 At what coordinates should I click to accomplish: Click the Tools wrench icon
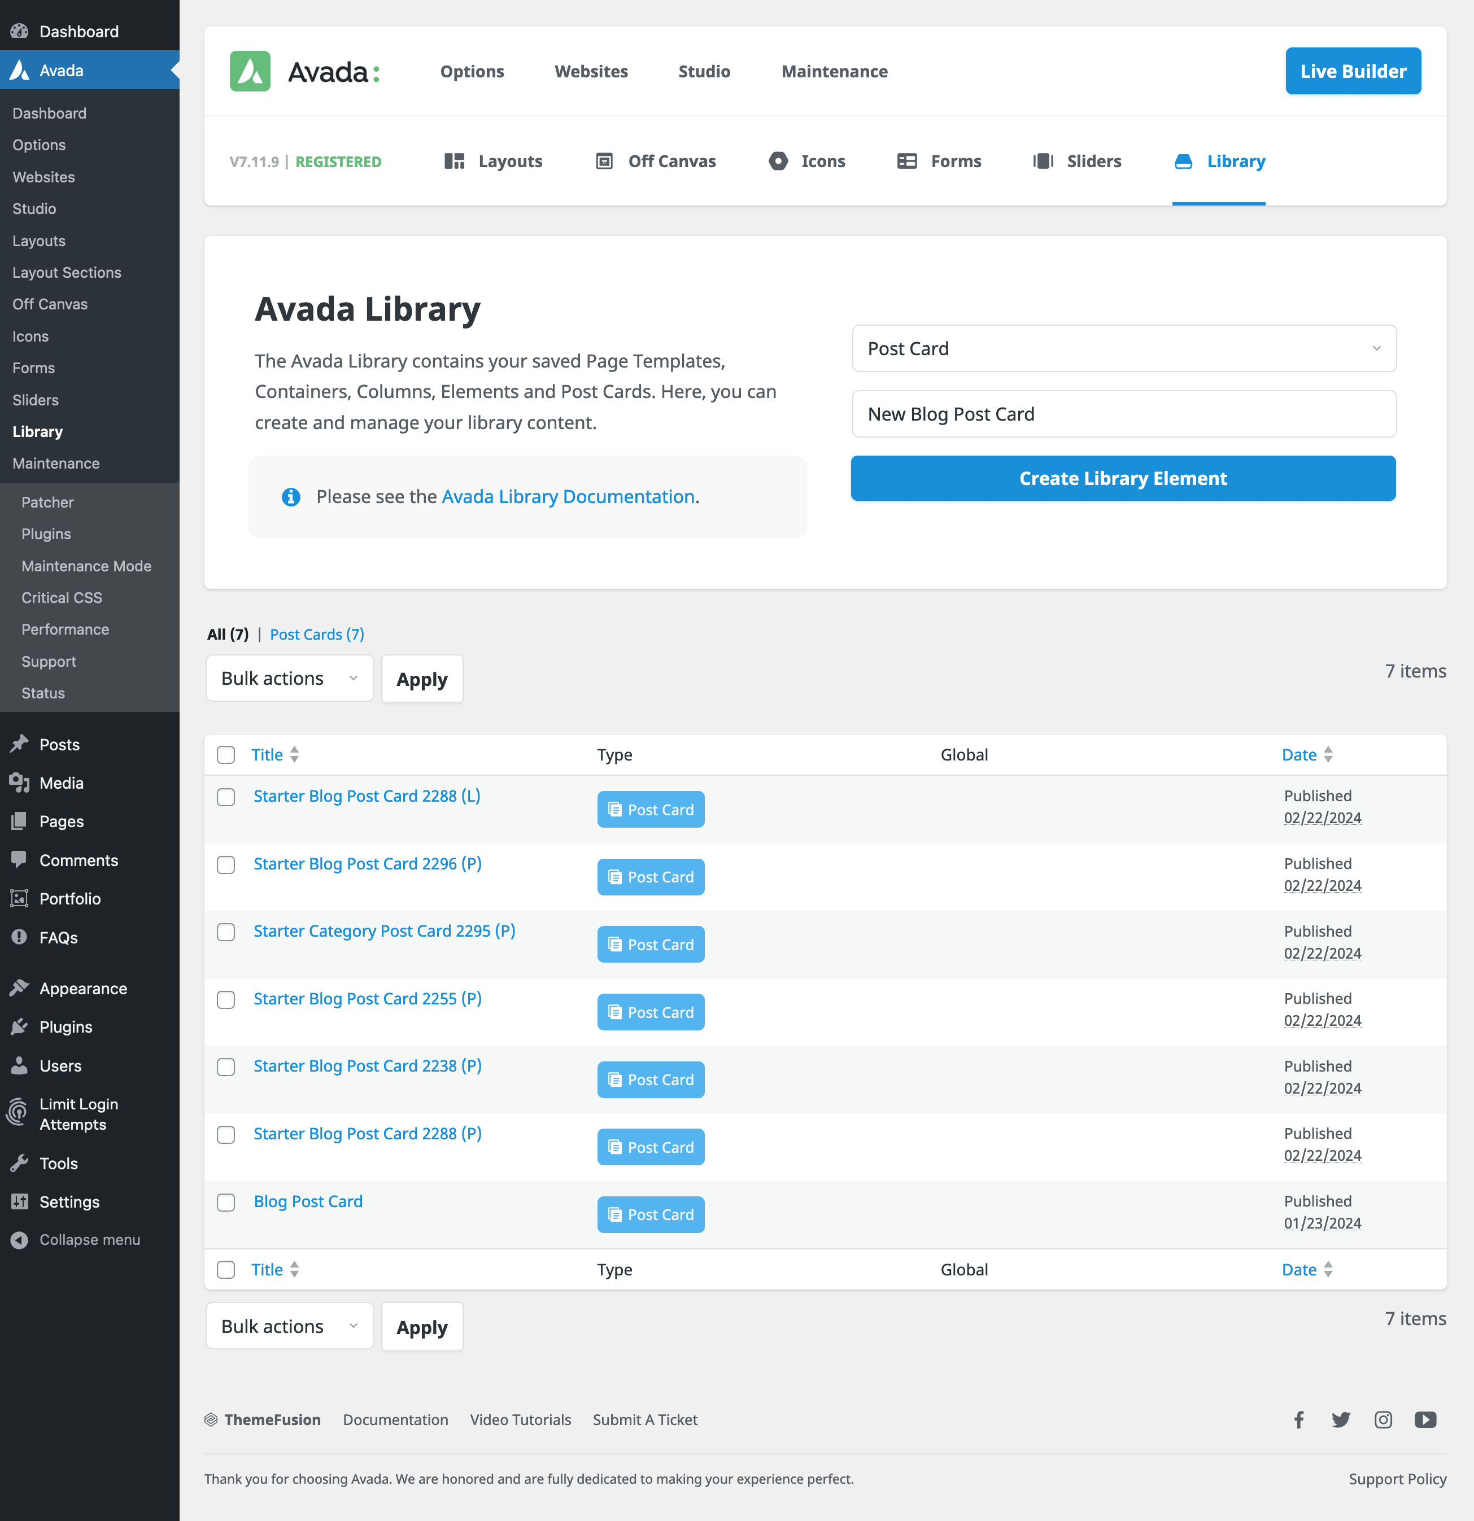[x=19, y=1163]
